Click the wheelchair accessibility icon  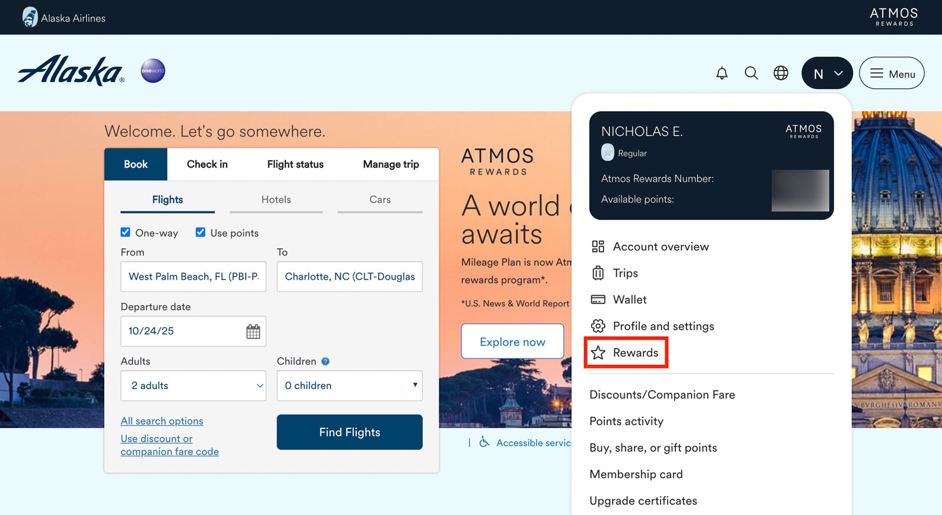484,442
